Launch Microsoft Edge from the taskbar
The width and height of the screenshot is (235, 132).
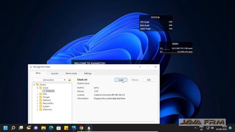(51, 128)
